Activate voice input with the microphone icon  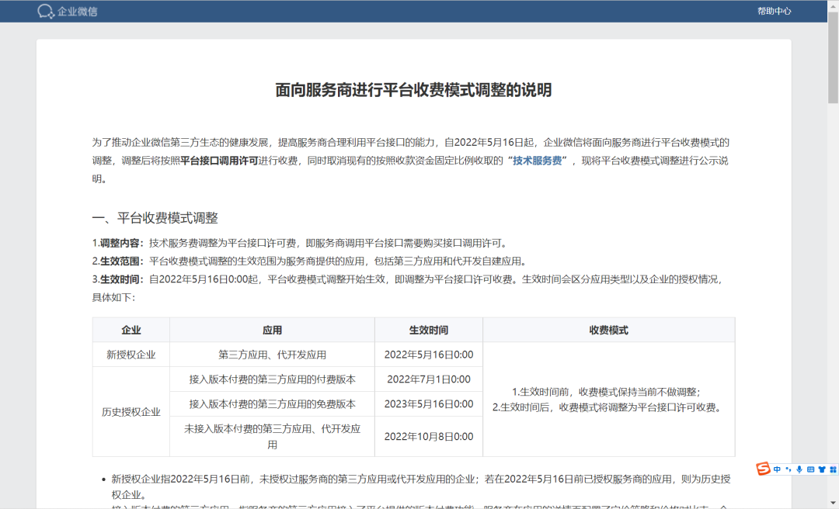pyautogui.click(x=799, y=469)
